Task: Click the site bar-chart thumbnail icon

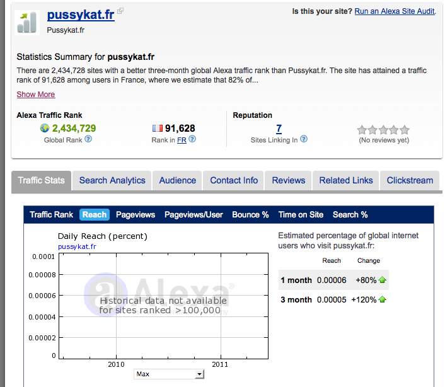Action: coord(26,22)
